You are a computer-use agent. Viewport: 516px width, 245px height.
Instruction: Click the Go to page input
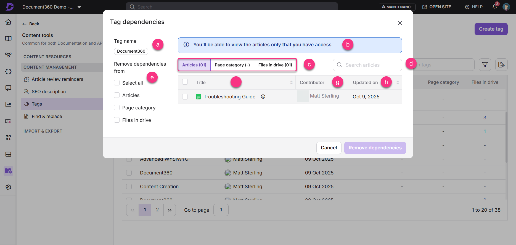(221, 210)
